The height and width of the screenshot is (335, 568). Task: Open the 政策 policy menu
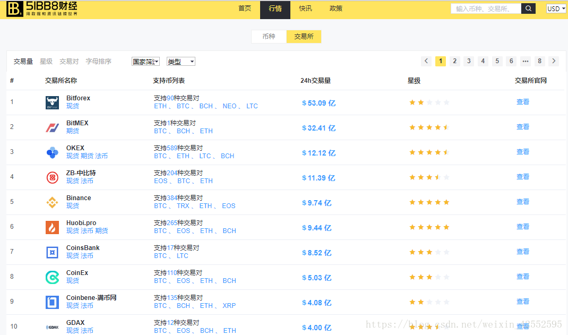click(336, 8)
